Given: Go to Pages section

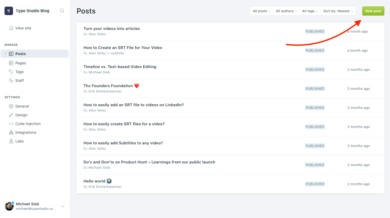Looking at the screenshot, I should tap(21, 63).
